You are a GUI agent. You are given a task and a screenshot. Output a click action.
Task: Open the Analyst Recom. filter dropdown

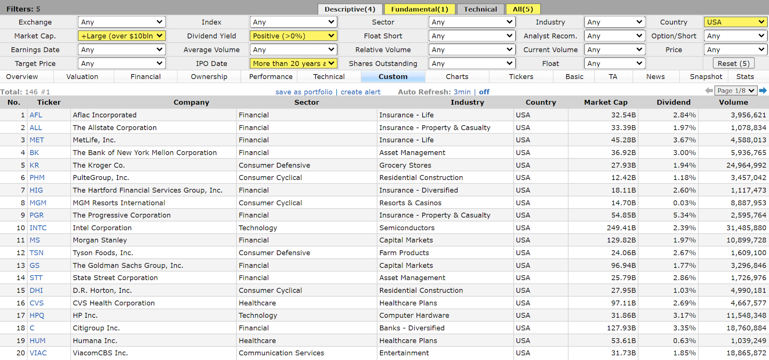614,36
